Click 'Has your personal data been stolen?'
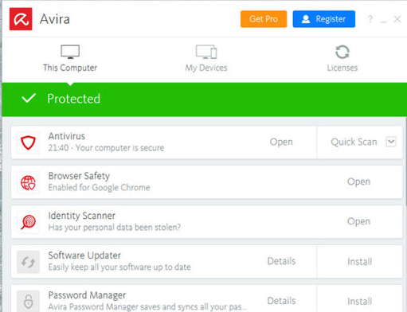Image resolution: width=407 pixels, height=312 pixels. (x=115, y=228)
